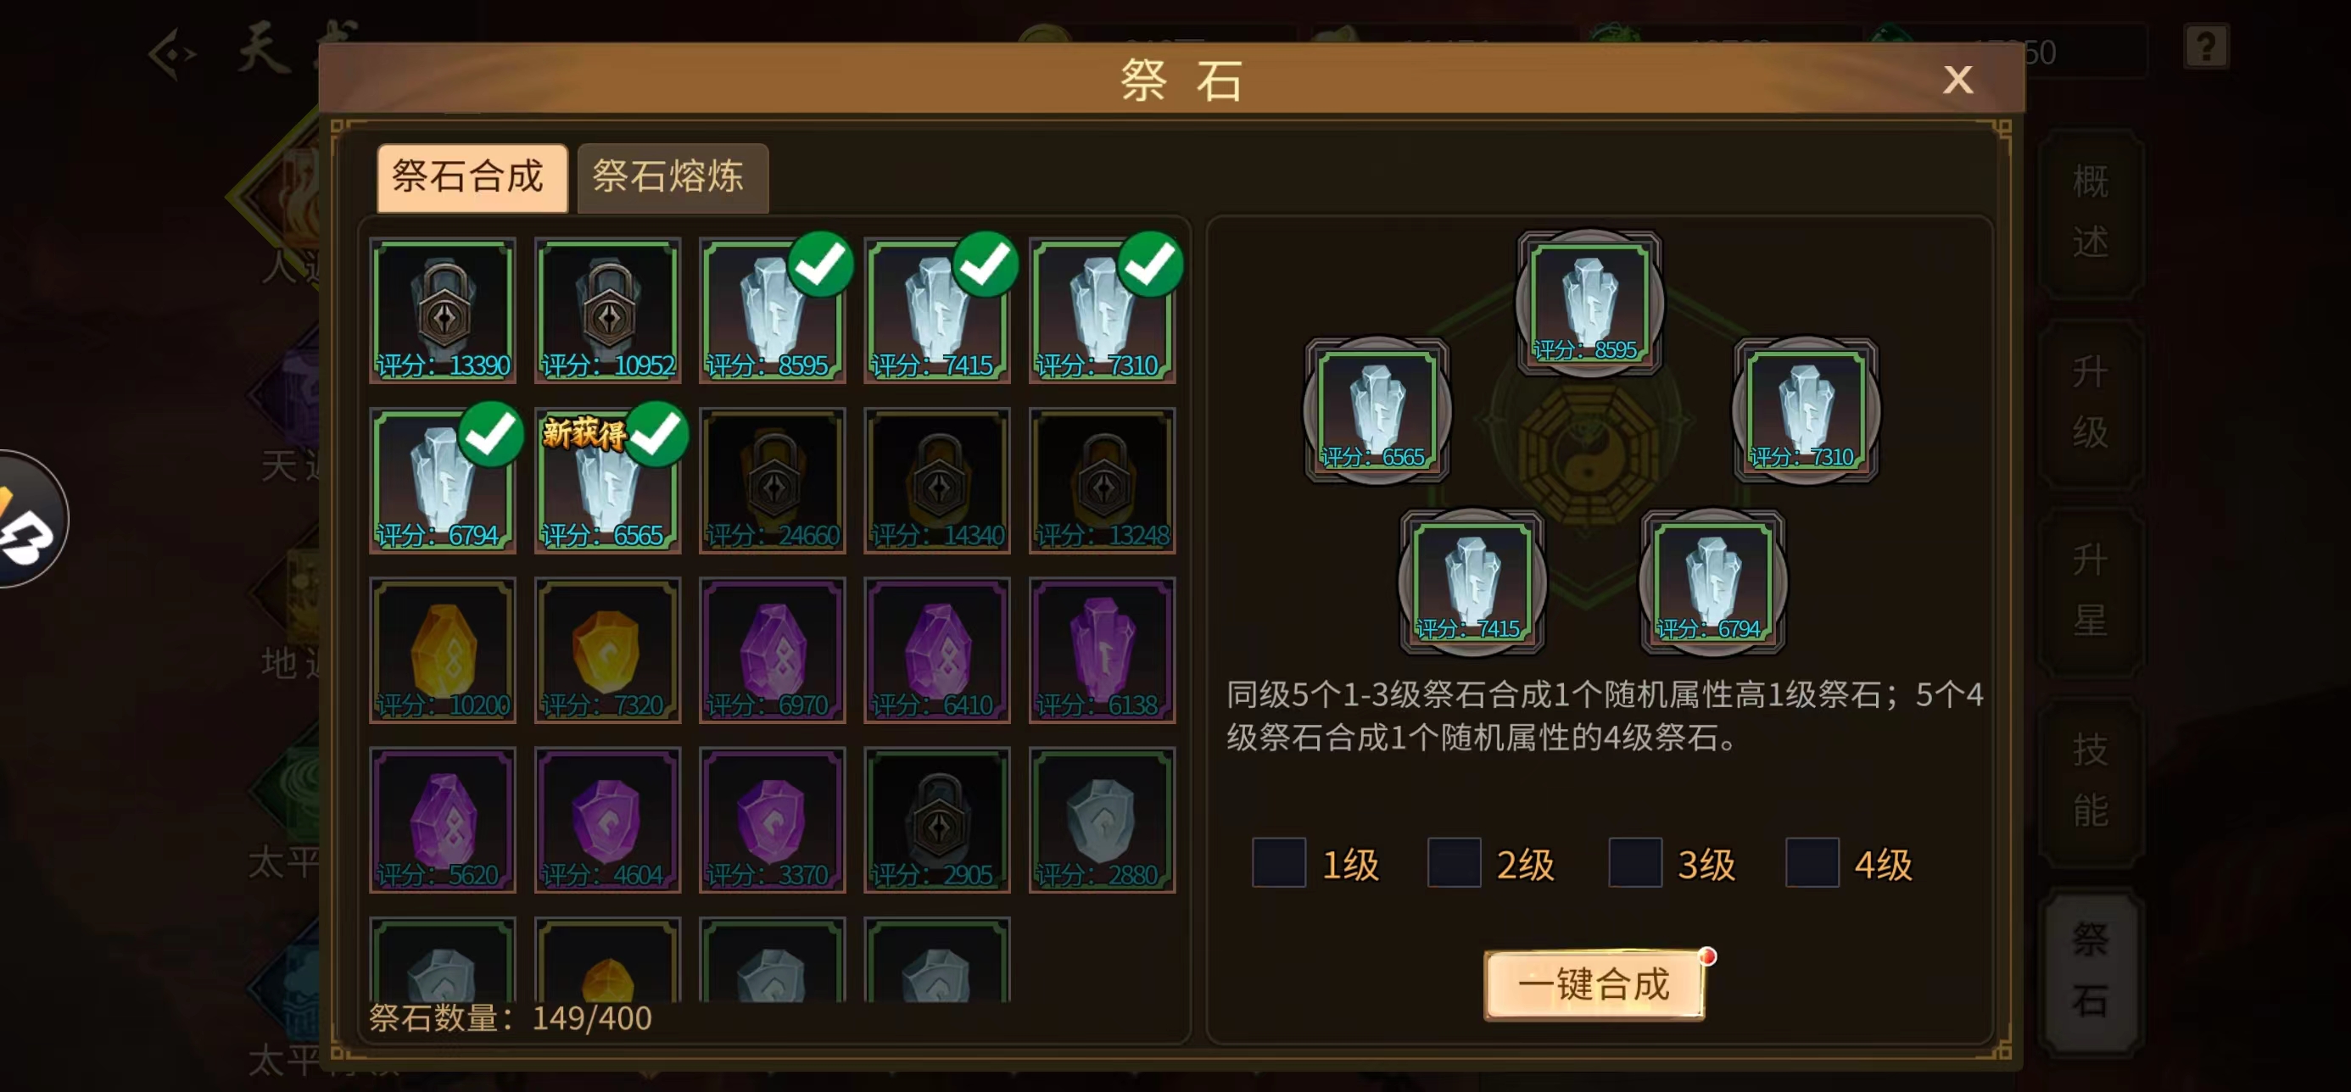This screenshot has height=1092, width=2351.
Task: Enable the 1级 filter checkbox
Action: [1279, 862]
